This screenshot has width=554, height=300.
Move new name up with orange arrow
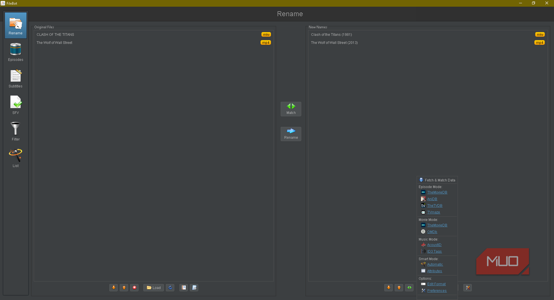[399, 288]
